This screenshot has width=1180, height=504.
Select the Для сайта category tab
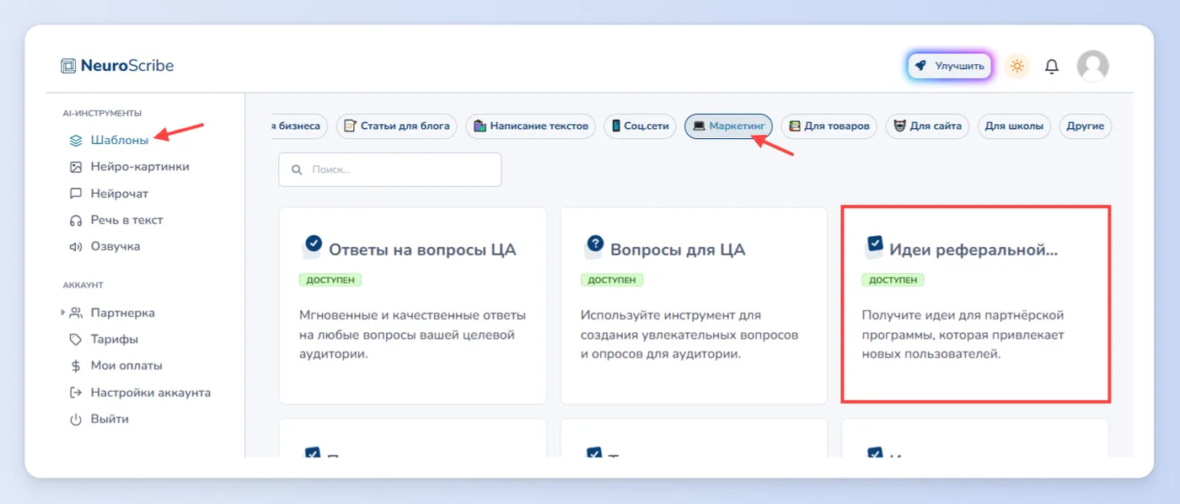click(x=928, y=126)
